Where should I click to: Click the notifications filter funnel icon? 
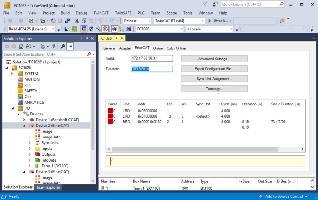(x=205, y=4)
